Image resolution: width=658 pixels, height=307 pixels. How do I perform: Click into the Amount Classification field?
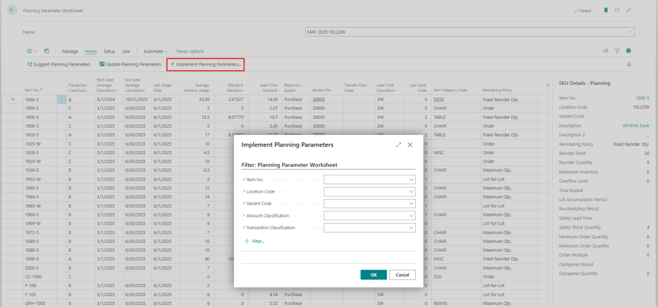tap(366, 216)
